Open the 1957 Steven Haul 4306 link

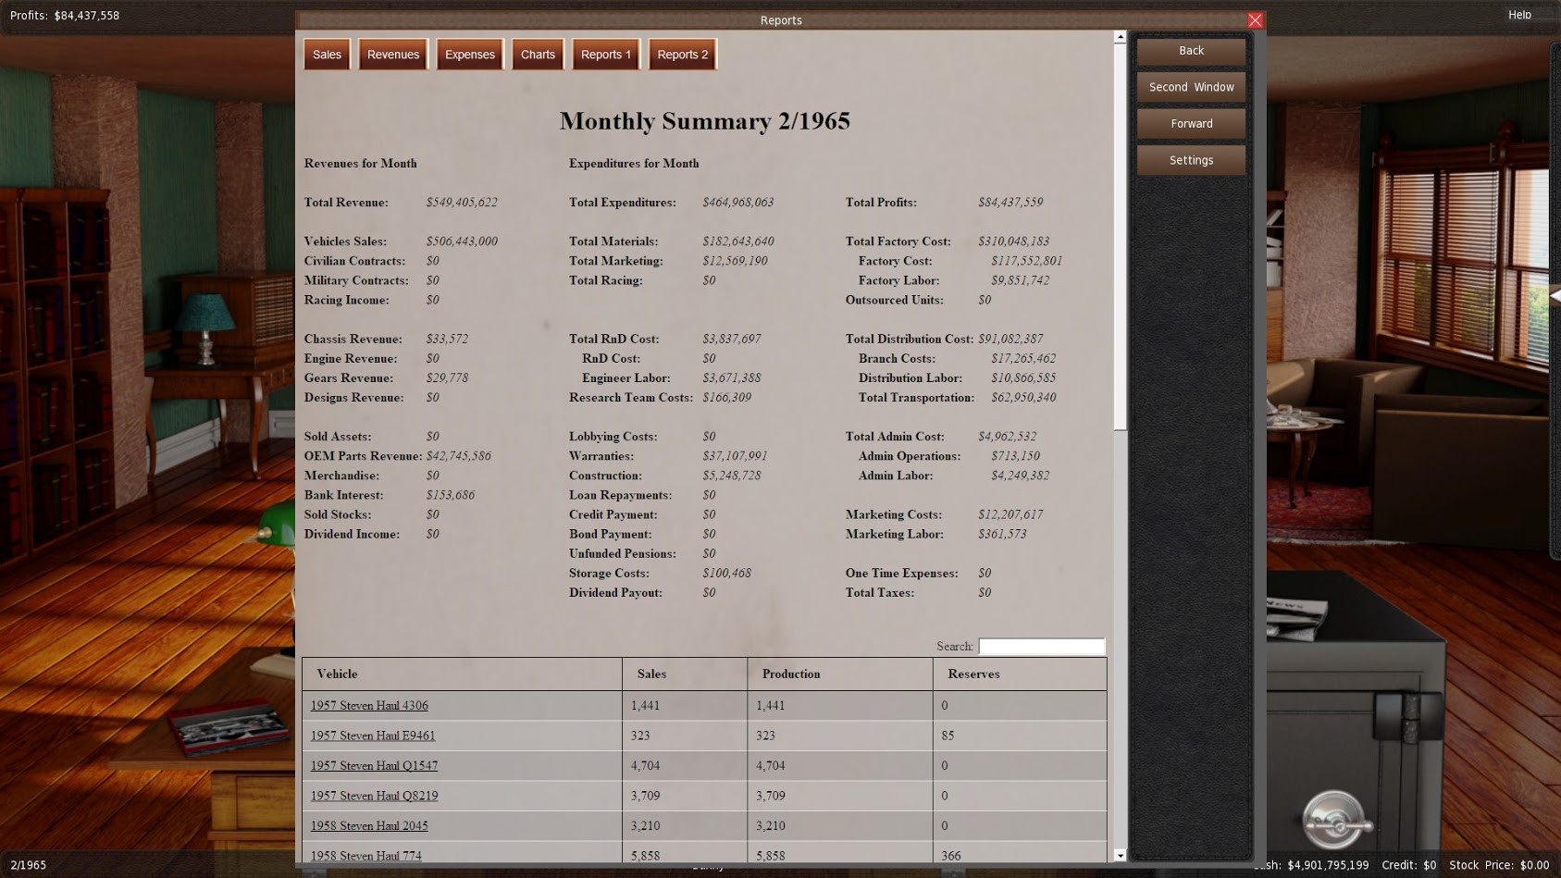[x=369, y=705]
